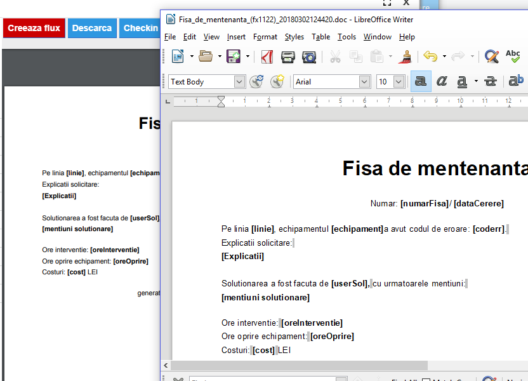528x381 pixels.
Task: Select the Clone Formatting paintbrush tool
Action: click(x=406, y=57)
